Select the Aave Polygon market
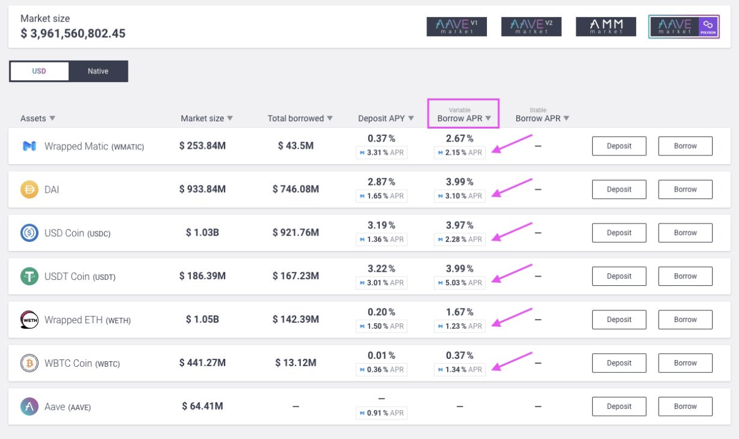 coord(684,26)
